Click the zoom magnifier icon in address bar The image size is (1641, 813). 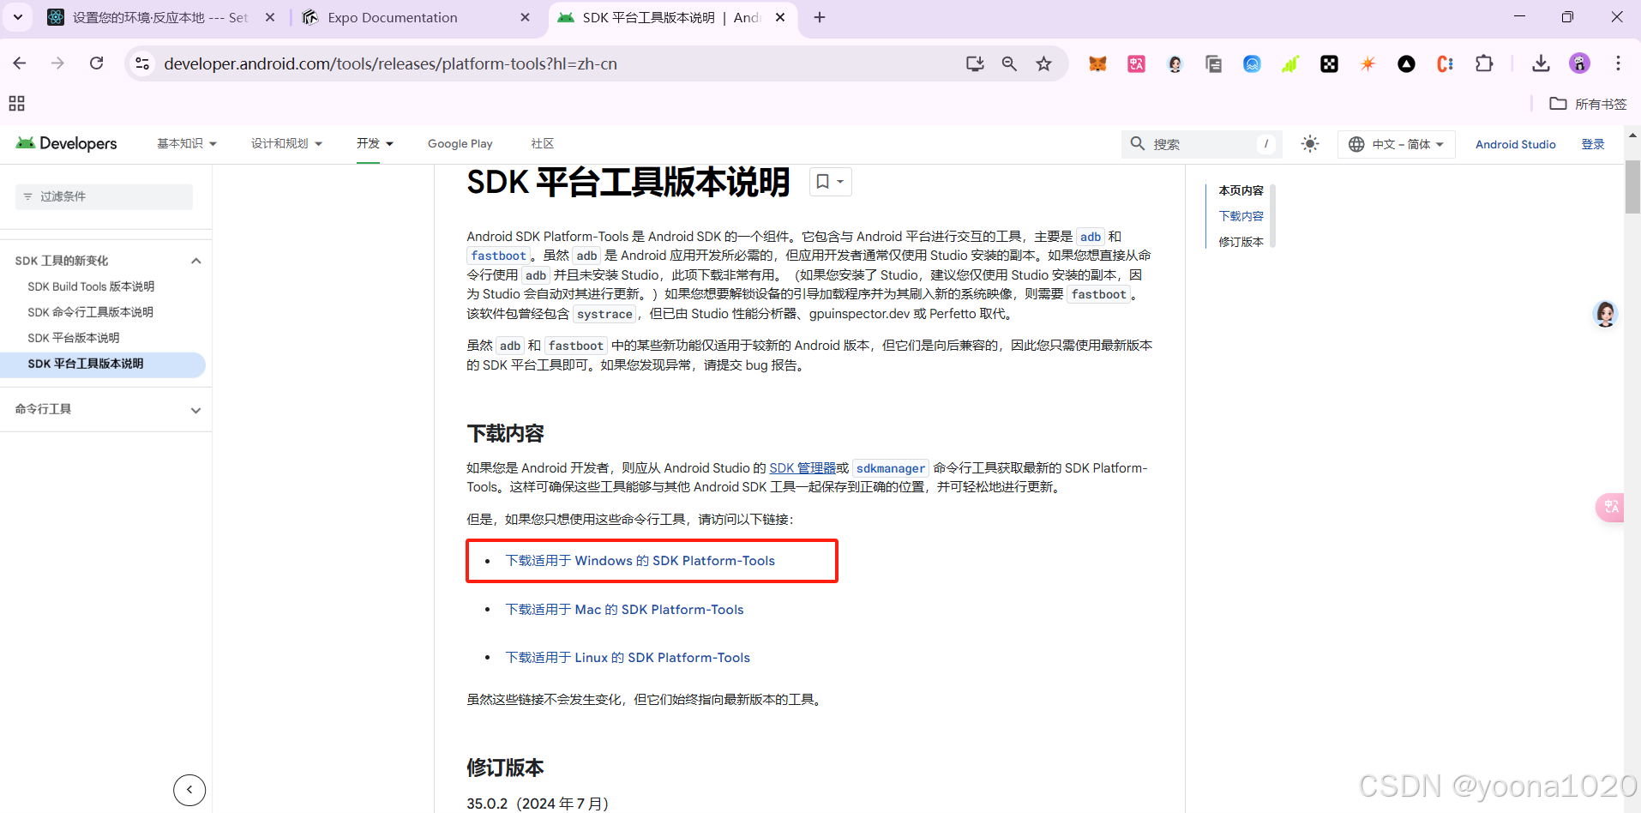(x=1009, y=63)
